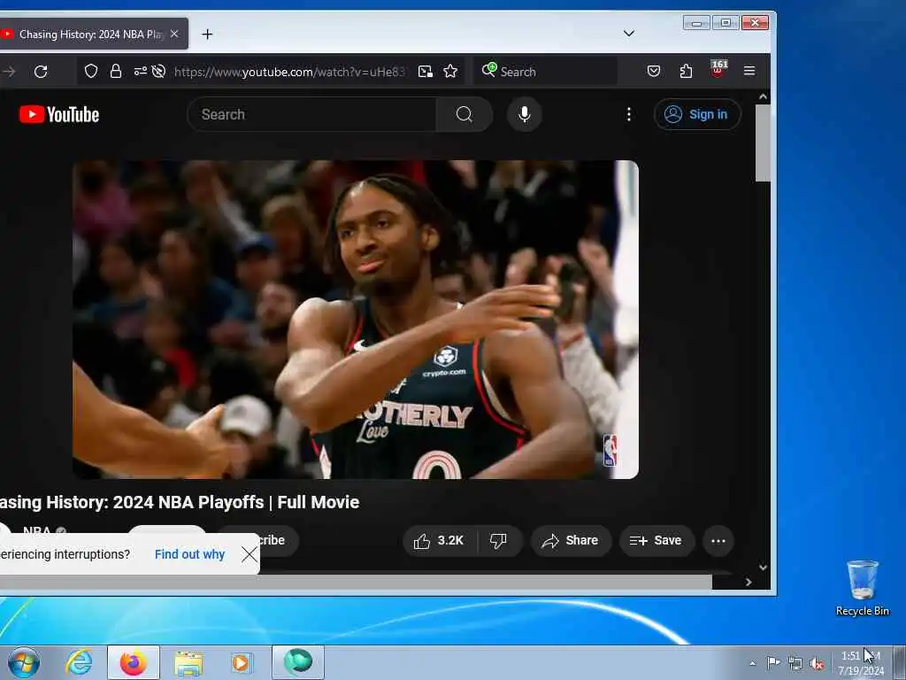This screenshot has height=680, width=906.
Task: Dismiss the experiencing interruptions popup
Action: coord(249,554)
